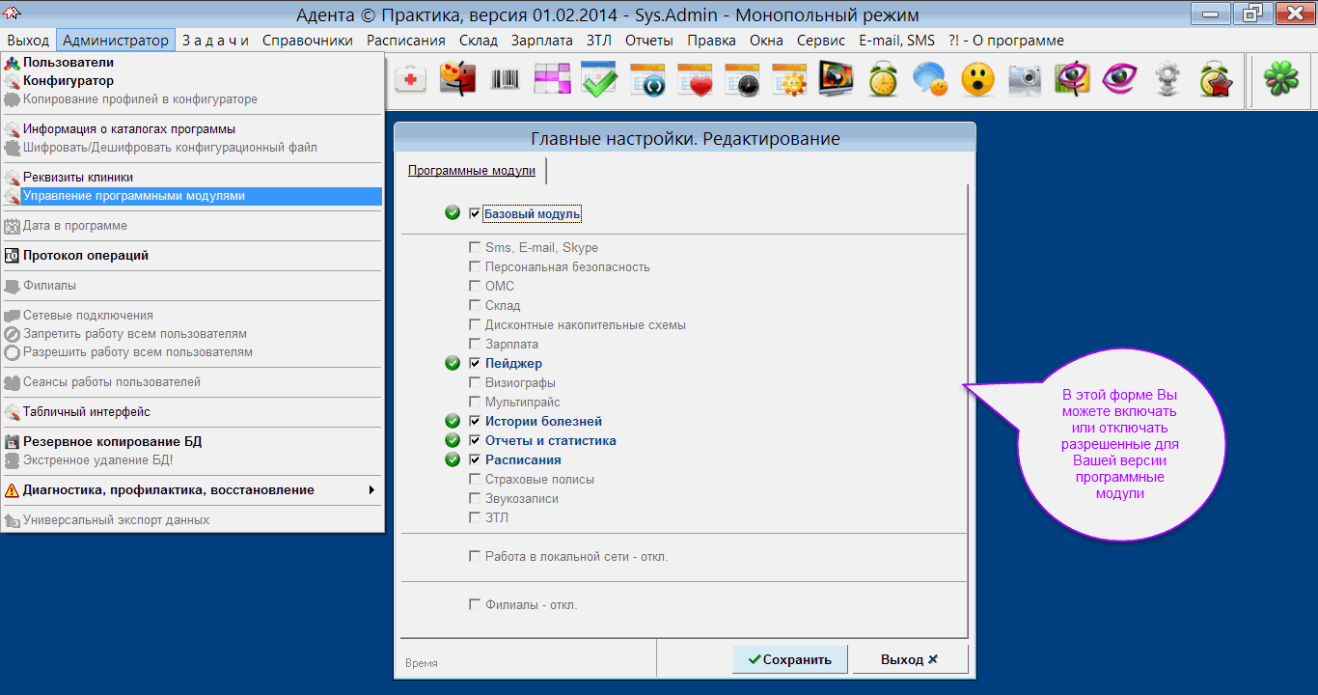Image resolution: width=1318 pixels, height=695 pixels.
Task: Disable the Истории болезней checkbox
Action: 475,422
